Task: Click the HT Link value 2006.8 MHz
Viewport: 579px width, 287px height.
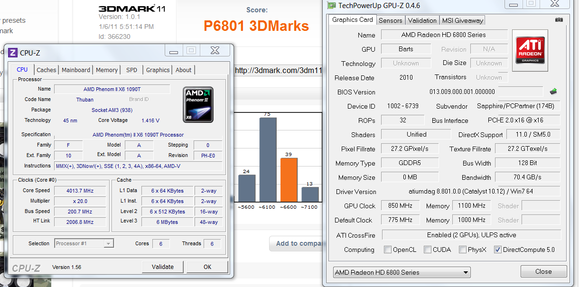Action: (80, 222)
